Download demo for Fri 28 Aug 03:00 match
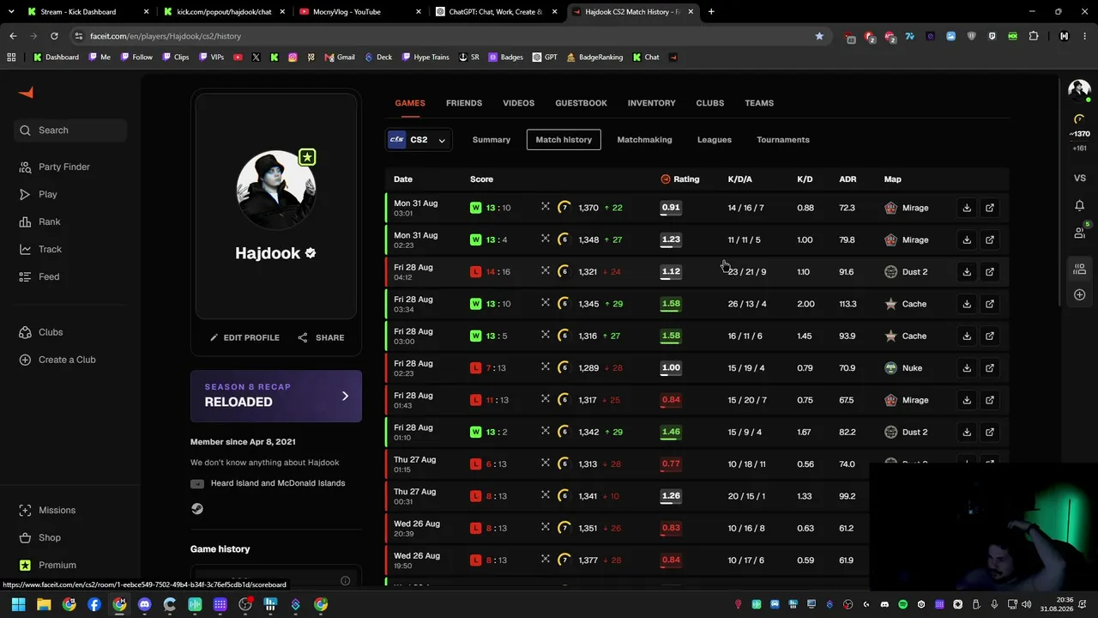The image size is (1098, 618). click(x=967, y=336)
